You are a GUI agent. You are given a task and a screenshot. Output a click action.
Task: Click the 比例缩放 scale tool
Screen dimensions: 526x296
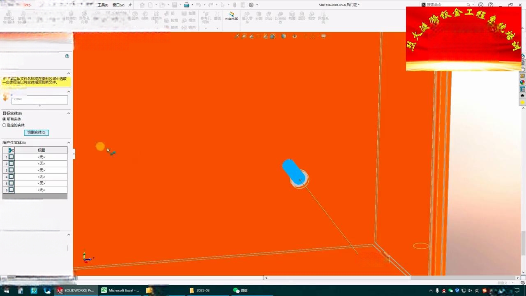[280, 18]
